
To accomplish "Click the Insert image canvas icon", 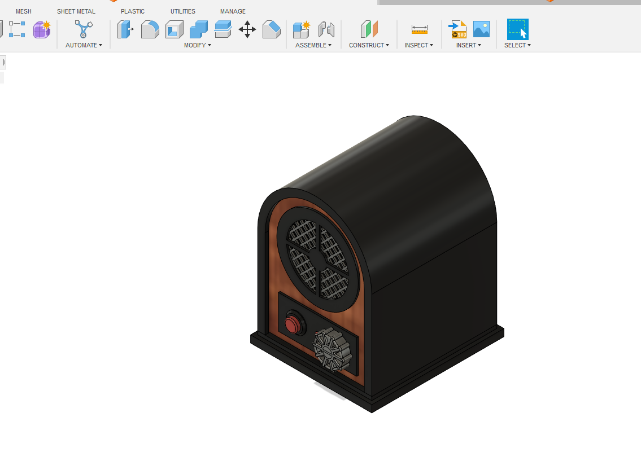I will click(x=482, y=29).
